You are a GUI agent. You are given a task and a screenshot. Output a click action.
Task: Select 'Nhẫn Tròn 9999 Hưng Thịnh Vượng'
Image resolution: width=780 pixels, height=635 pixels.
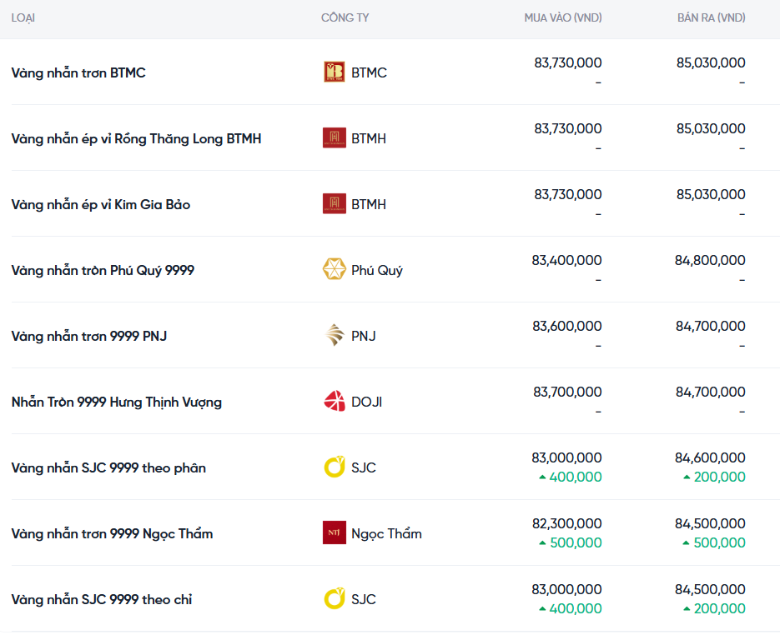coord(117,402)
